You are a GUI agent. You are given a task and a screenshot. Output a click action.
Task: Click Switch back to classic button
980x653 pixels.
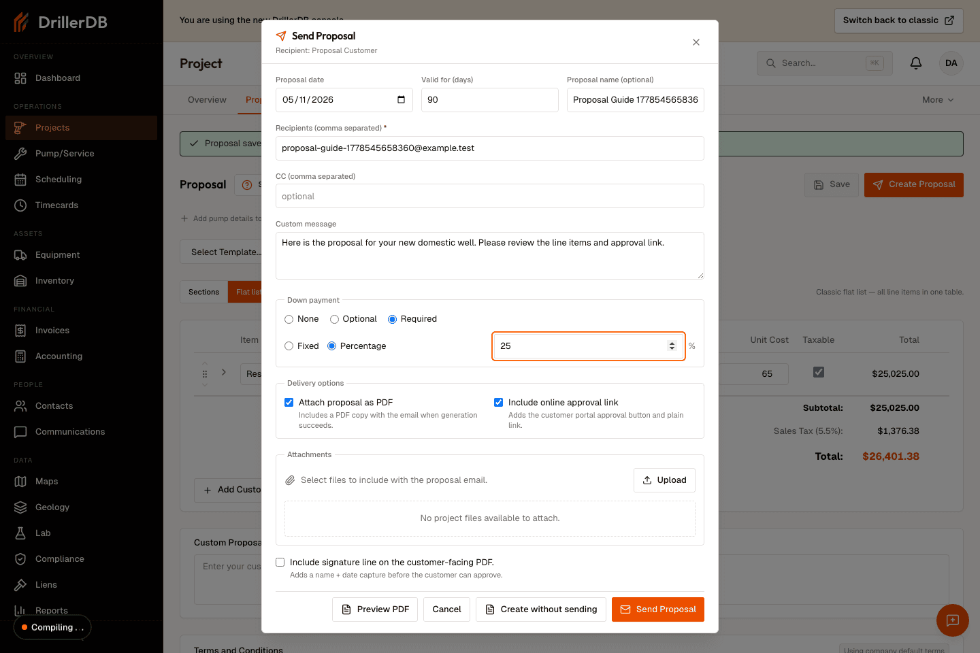point(899,20)
